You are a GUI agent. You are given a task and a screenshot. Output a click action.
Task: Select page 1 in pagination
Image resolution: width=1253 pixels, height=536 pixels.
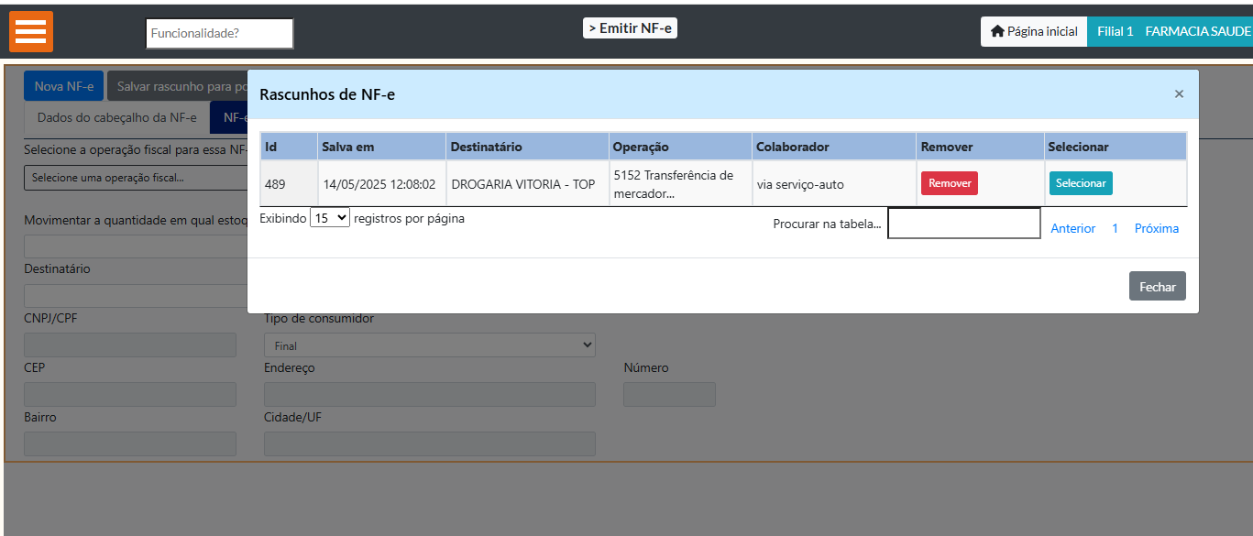[x=1115, y=228]
